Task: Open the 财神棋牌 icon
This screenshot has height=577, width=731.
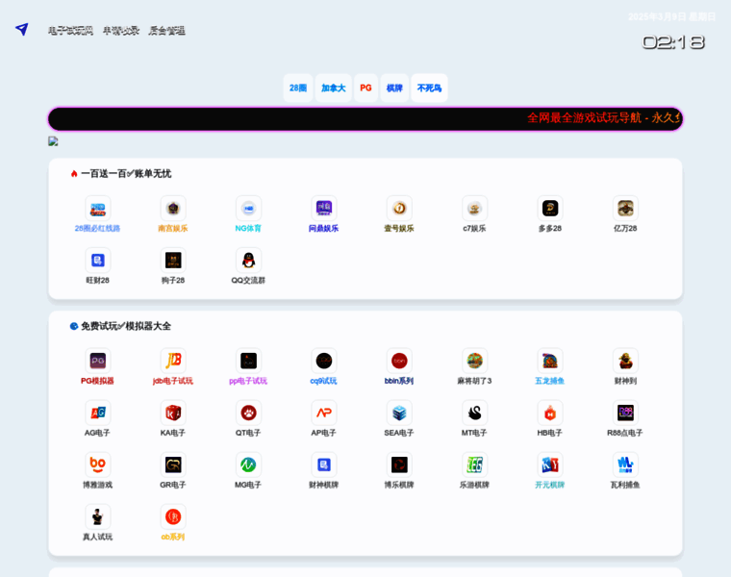Action: tap(324, 464)
